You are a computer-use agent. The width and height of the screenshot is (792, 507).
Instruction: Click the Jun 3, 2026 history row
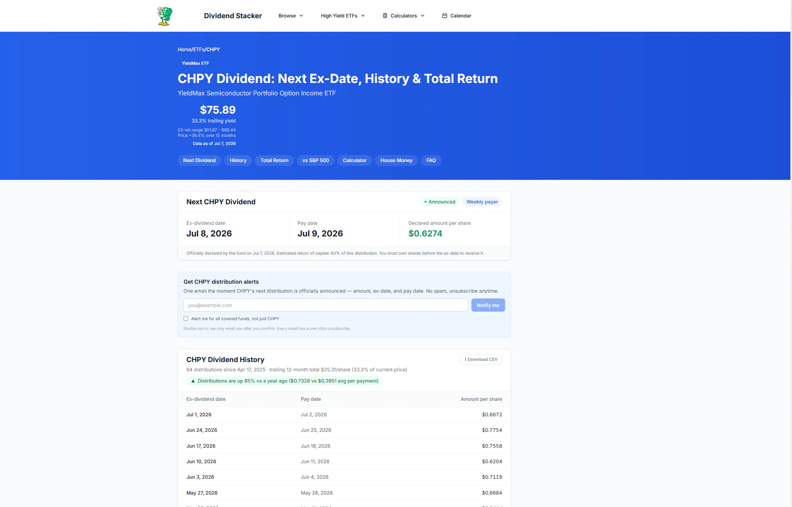(x=344, y=477)
